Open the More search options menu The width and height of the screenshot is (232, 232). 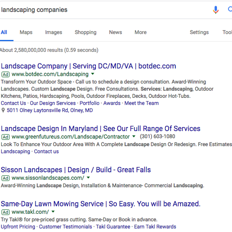(141, 32)
